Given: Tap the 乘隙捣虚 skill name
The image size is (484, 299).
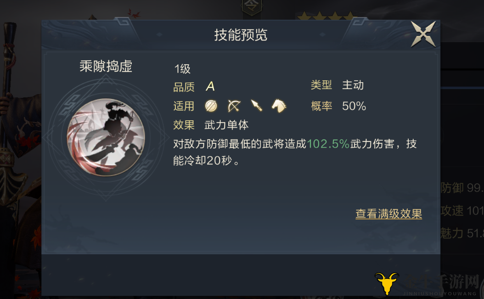Looking at the screenshot, I should pyautogui.click(x=106, y=66).
